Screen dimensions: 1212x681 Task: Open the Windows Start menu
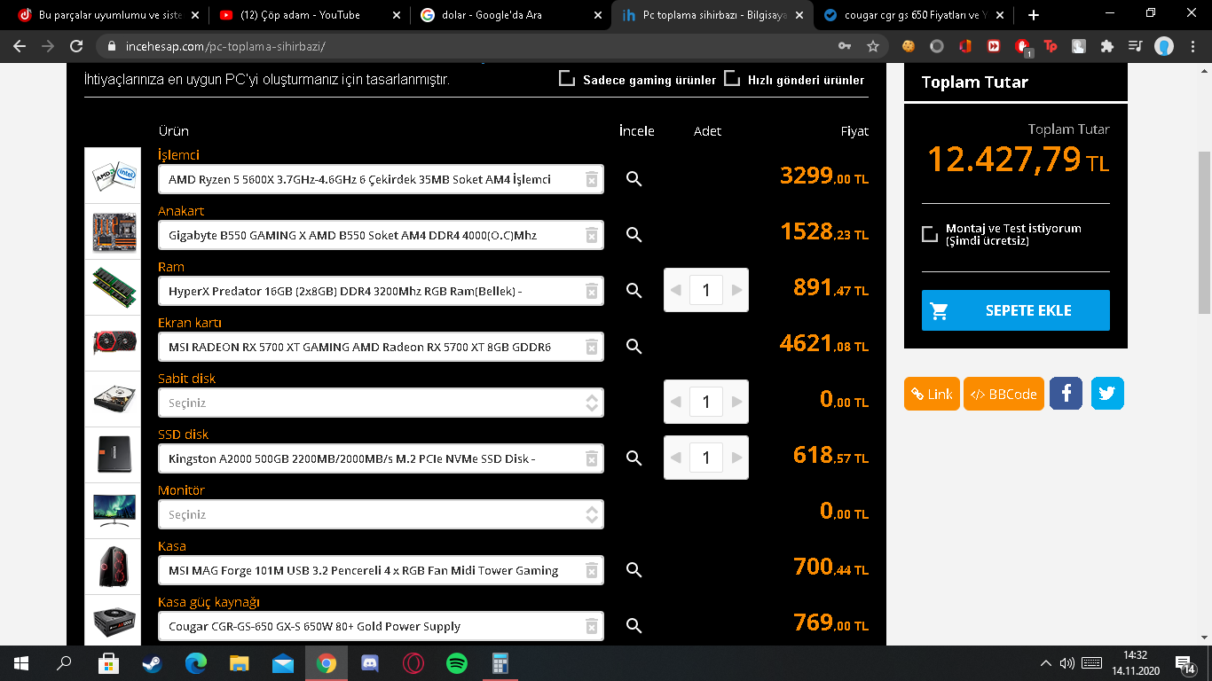click(x=20, y=662)
